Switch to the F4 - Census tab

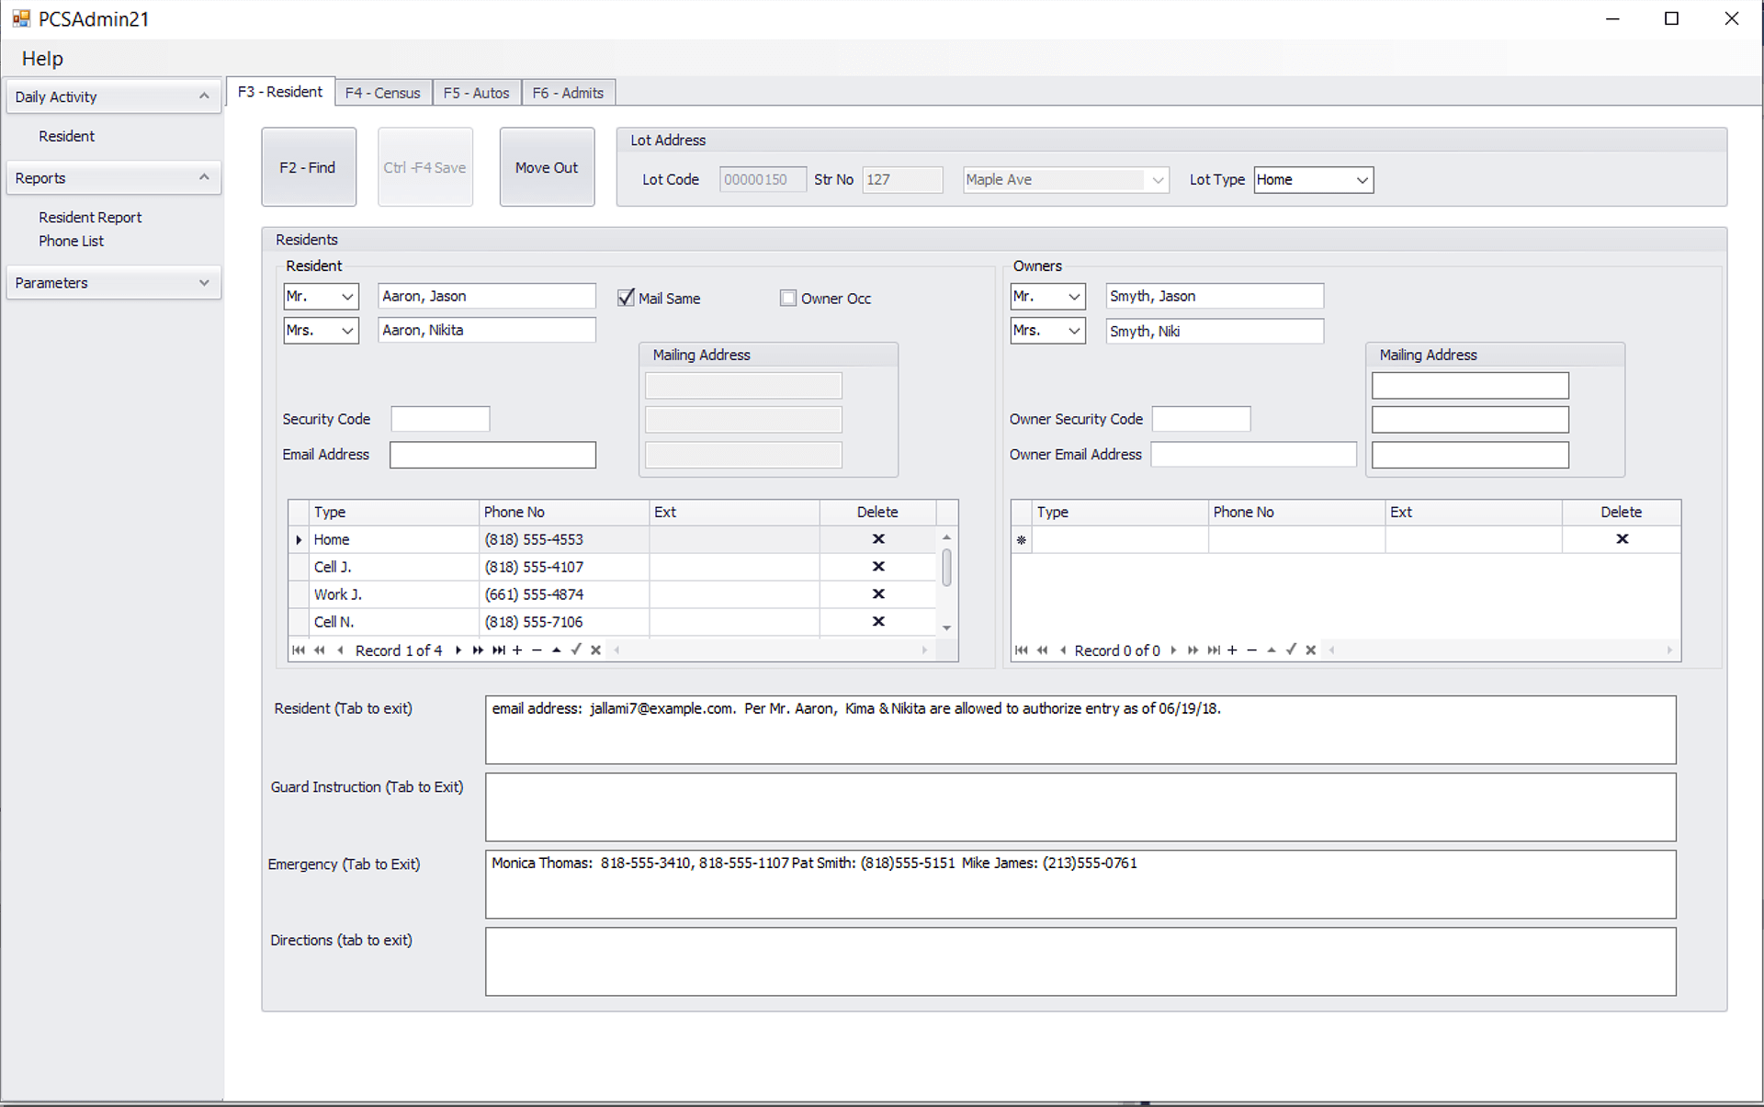click(x=382, y=93)
